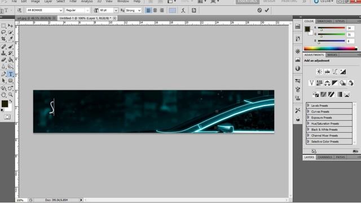Screen dimensions: 361x203
Task: Add an Exposure adjustment
Action: pyautogui.click(x=343, y=72)
